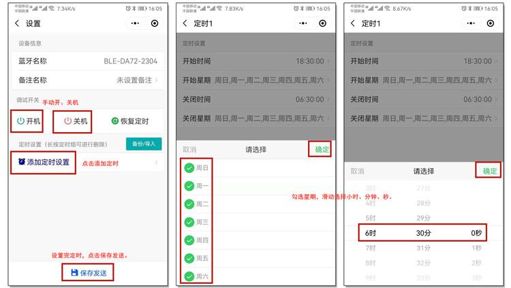Select the 关闭星期 weekday row
511x288 pixels.
(x=255, y=118)
